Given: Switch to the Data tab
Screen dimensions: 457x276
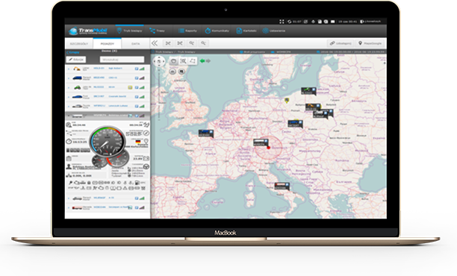Looking at the screenshot, I should click(135, 44).
